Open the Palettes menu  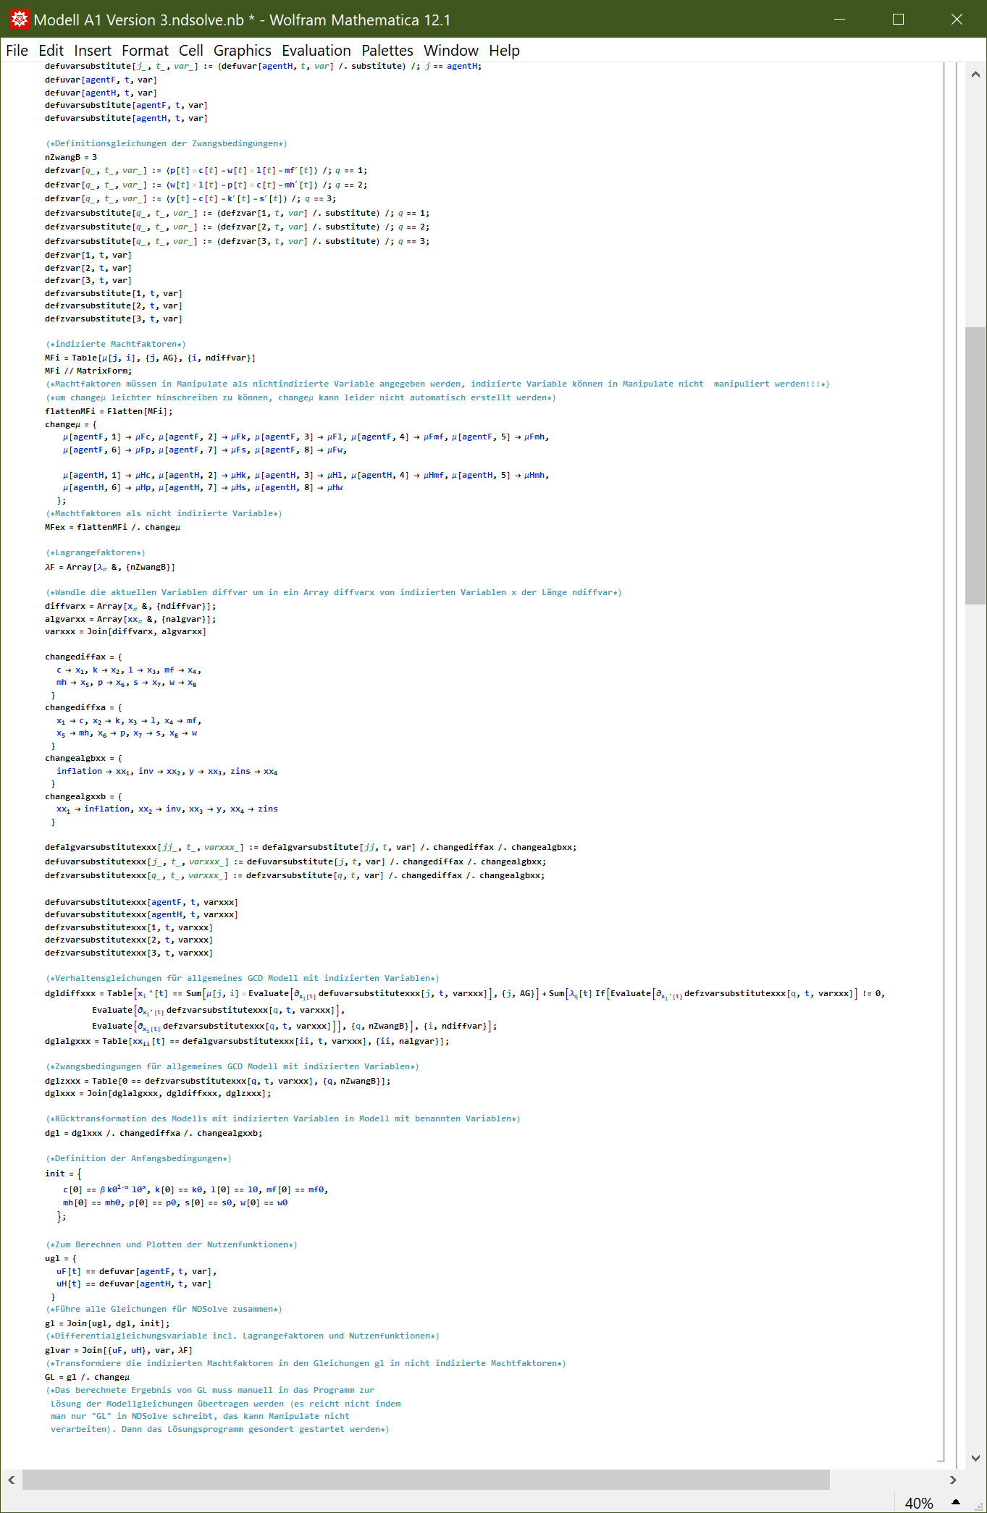(387, 51)
